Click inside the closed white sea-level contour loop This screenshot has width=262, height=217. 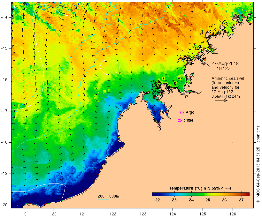click(110, 67)
